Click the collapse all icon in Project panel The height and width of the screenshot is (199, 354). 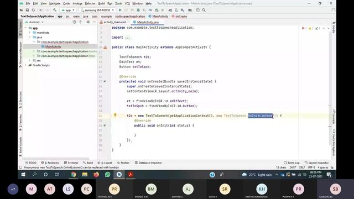click(80, 22)
